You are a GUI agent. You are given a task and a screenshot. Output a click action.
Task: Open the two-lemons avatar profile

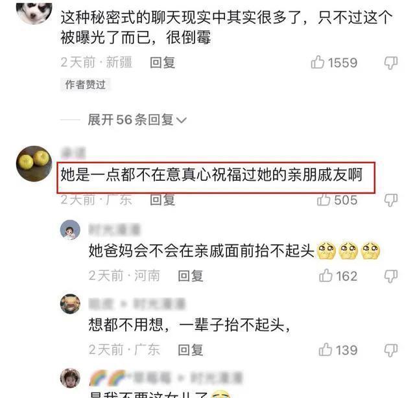[34, 163]
